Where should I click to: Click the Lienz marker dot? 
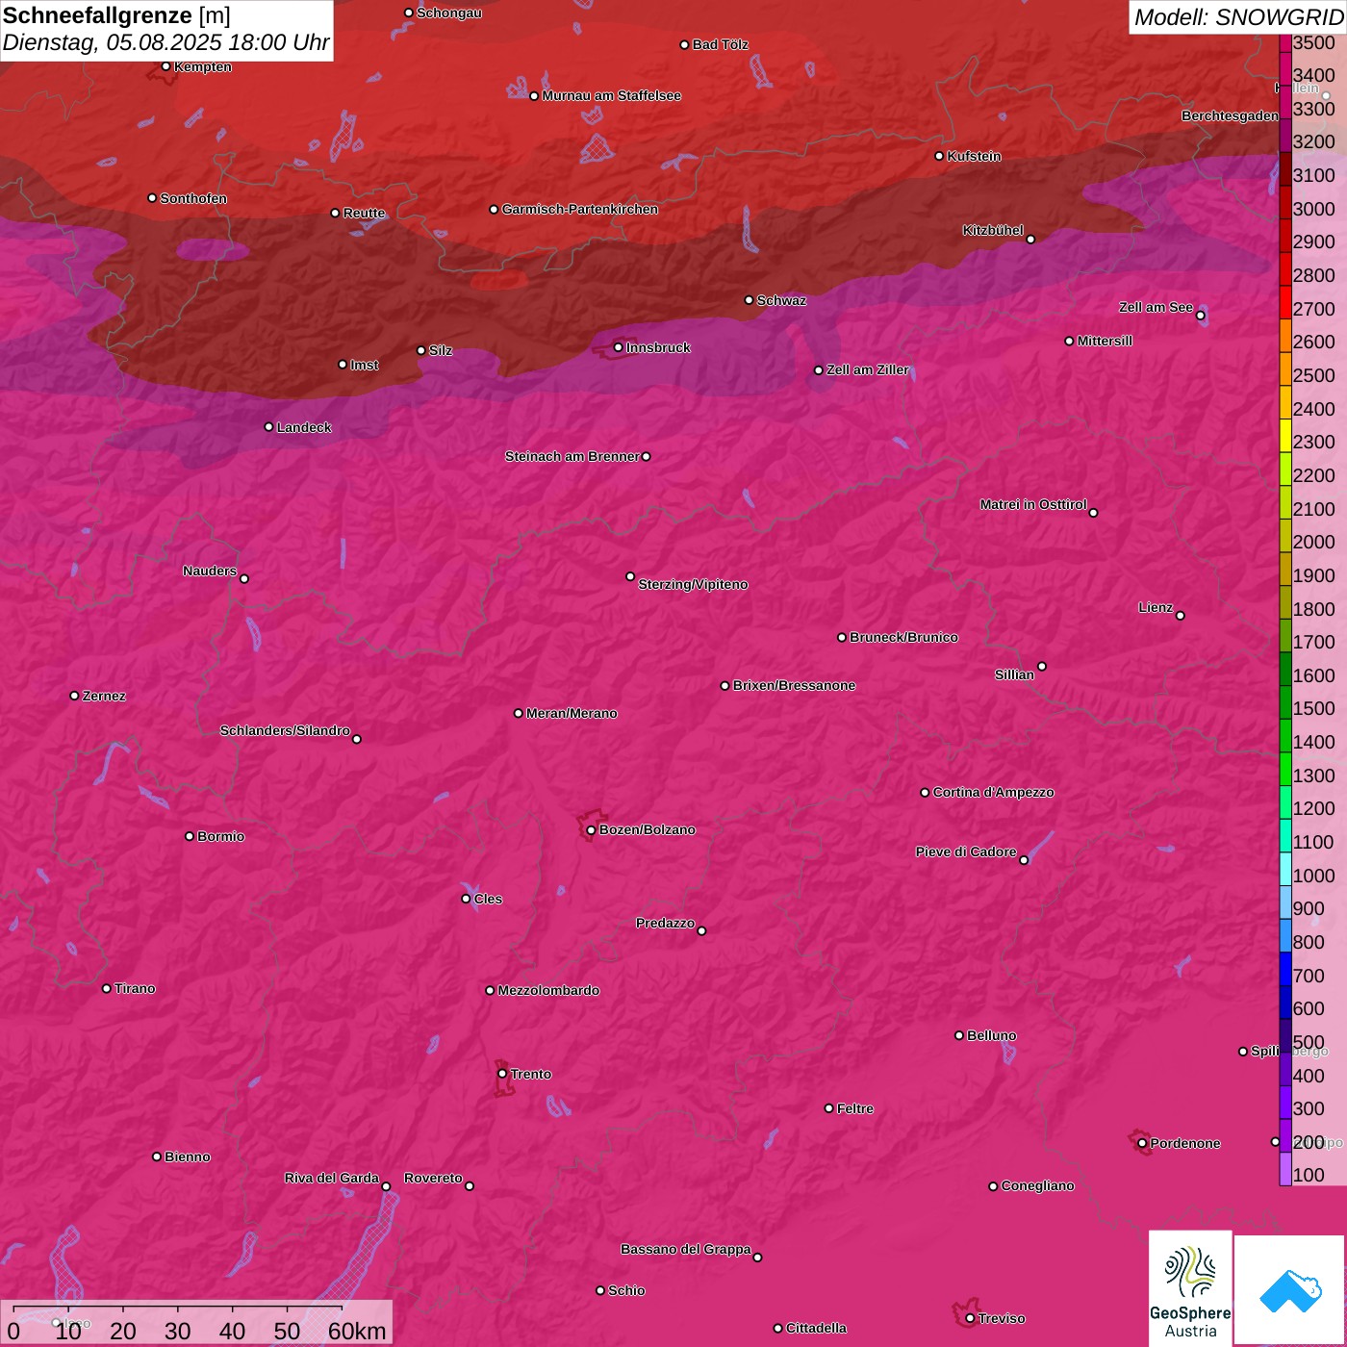coord(1180,615)
